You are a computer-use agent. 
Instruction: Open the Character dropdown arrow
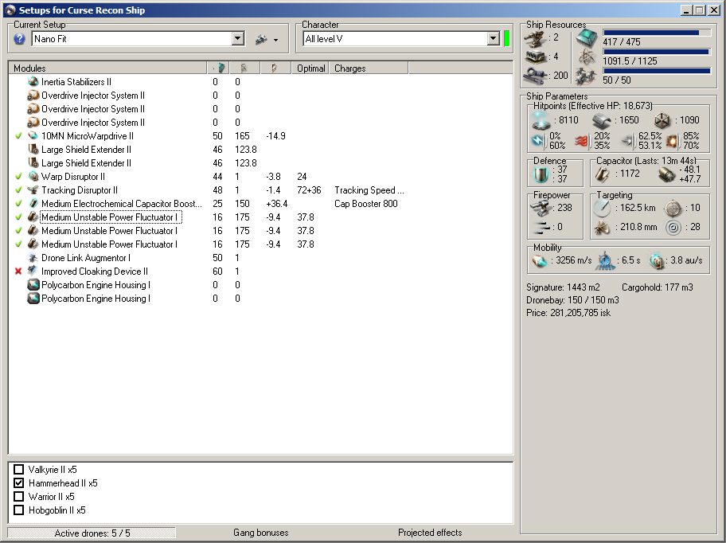click(x=494, y=38)
